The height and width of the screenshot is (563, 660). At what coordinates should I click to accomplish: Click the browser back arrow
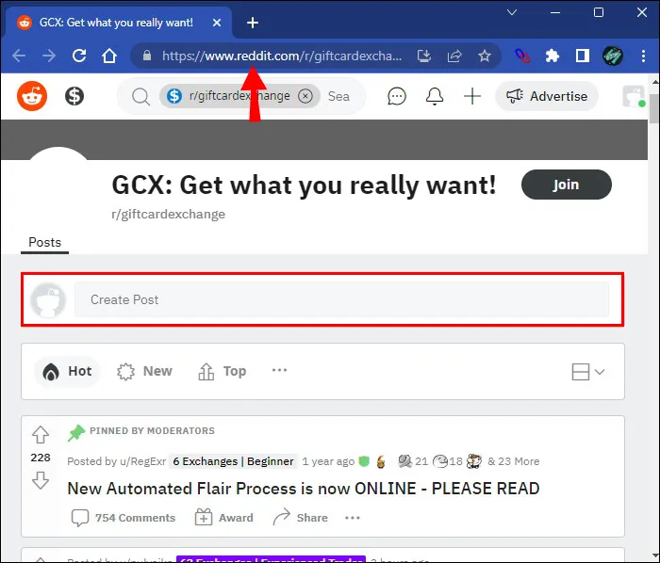[19, 56]
